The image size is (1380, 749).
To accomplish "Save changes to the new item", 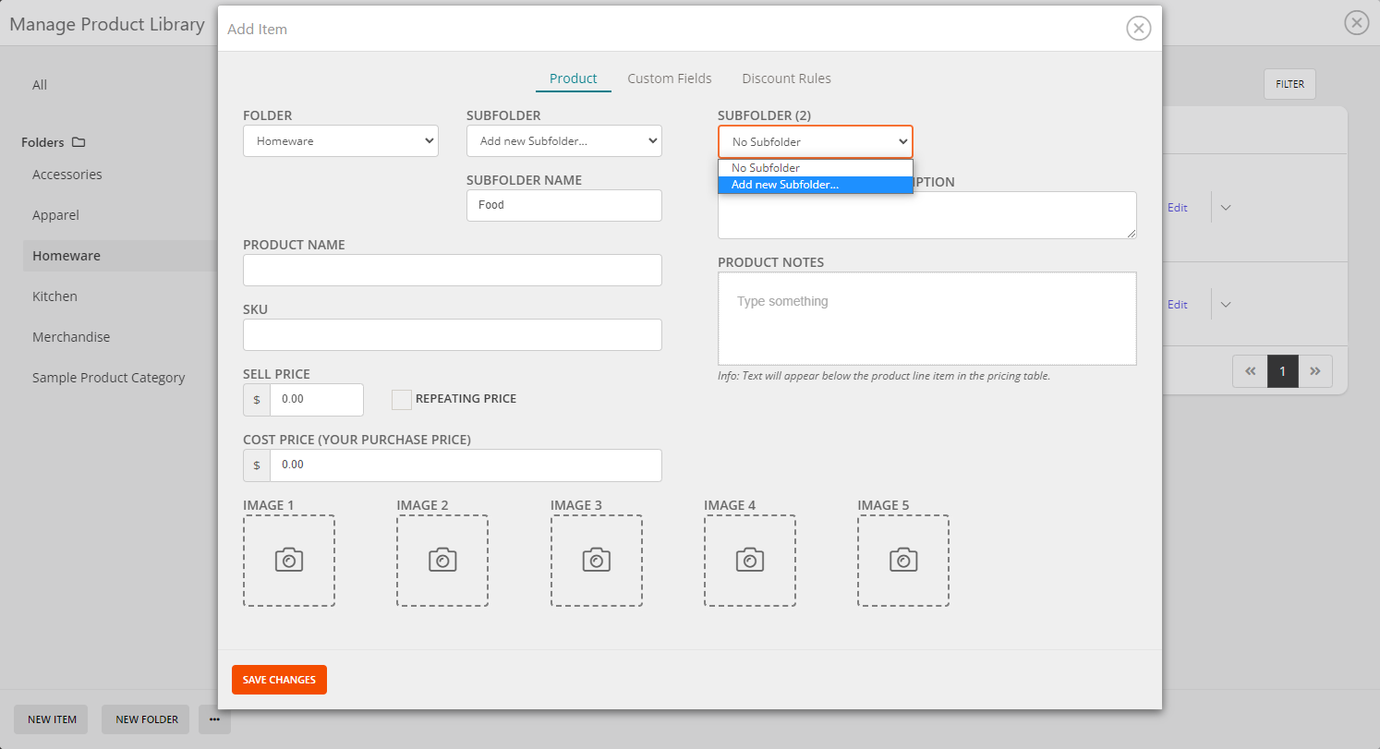I will click(279, 679).
